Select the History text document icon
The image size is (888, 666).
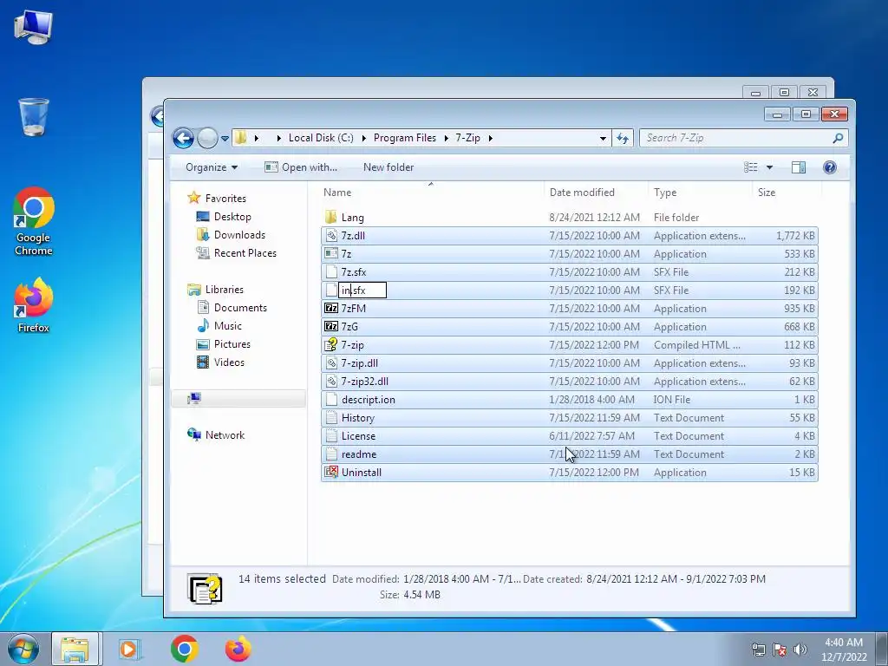point(331,418)
